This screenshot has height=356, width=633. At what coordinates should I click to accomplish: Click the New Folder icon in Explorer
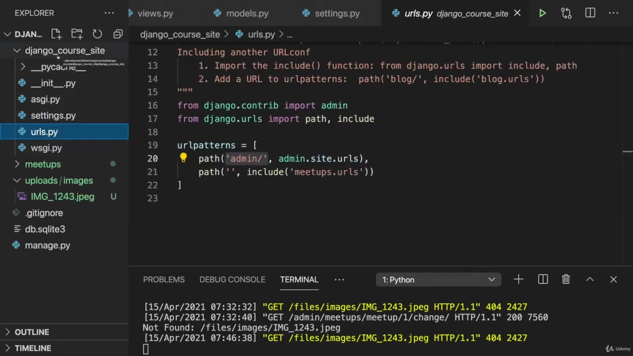[x=77, y=34]
